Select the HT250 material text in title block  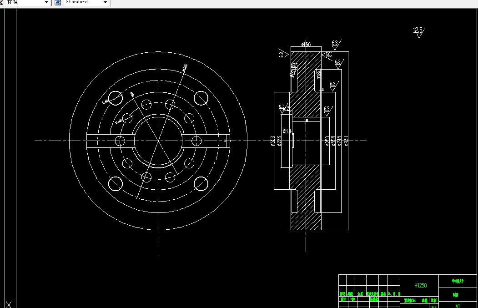point(420,286)
